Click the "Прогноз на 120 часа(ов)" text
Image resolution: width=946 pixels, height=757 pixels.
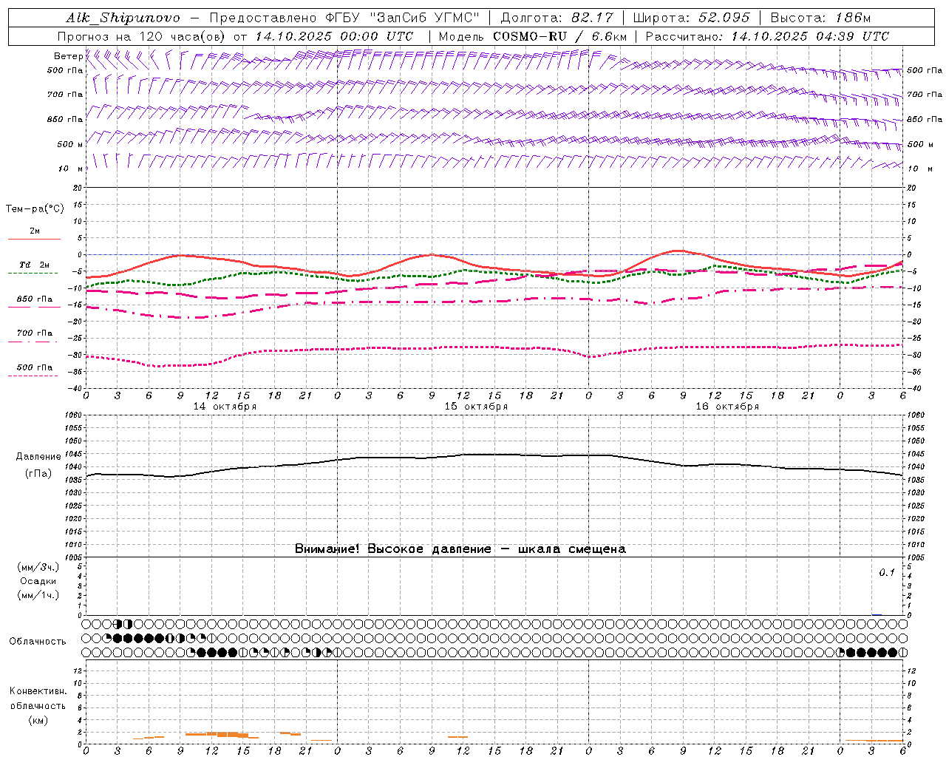point(142,36)
